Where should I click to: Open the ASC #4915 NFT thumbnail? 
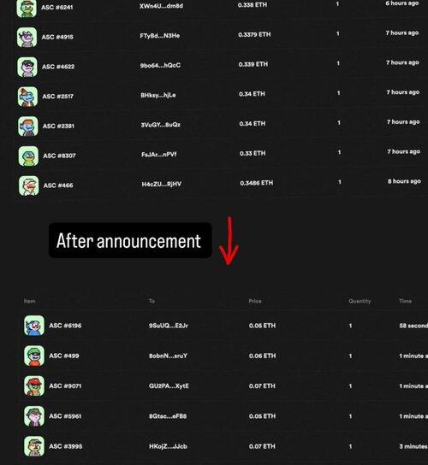pyautogui.click(x=27, y=37)
